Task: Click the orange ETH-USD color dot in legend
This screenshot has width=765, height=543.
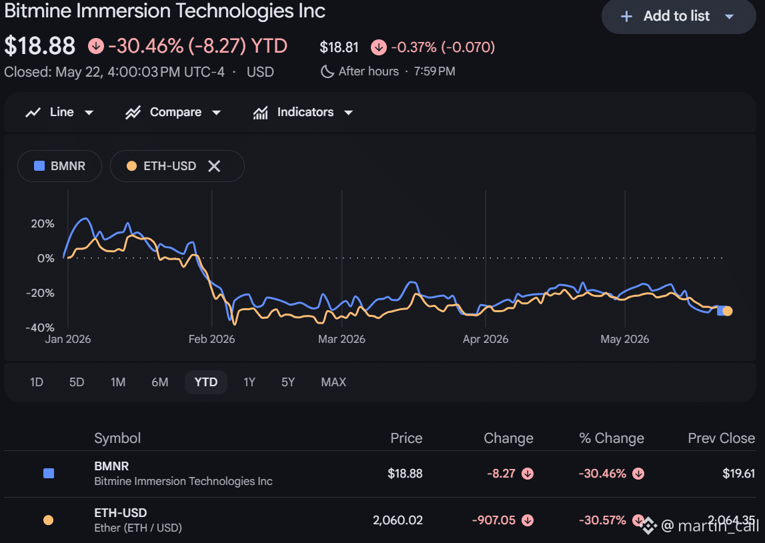Action: pos(132,166)
